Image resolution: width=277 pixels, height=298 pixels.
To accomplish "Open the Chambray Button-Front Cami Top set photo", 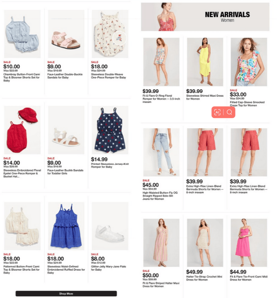I will coord(22,34).
